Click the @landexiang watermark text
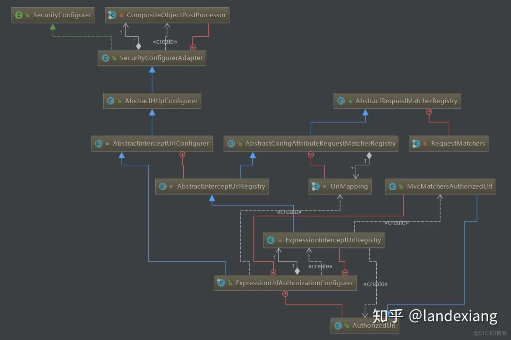Image resolution: width=511 pixels, height=340 pixels. 452,316
